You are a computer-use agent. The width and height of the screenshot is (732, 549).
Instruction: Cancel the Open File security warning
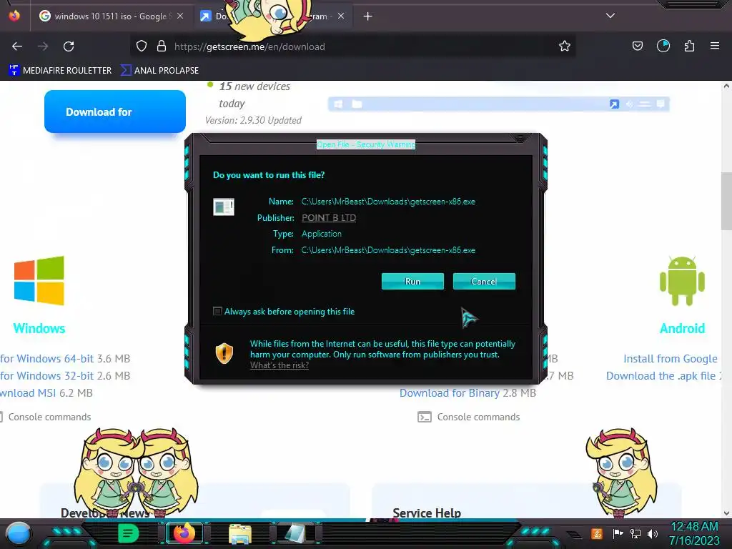click(484, 281)
